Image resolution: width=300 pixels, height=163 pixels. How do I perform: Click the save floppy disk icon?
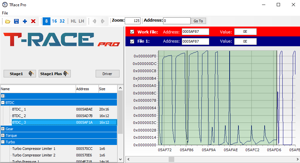[x=16, y=21]
